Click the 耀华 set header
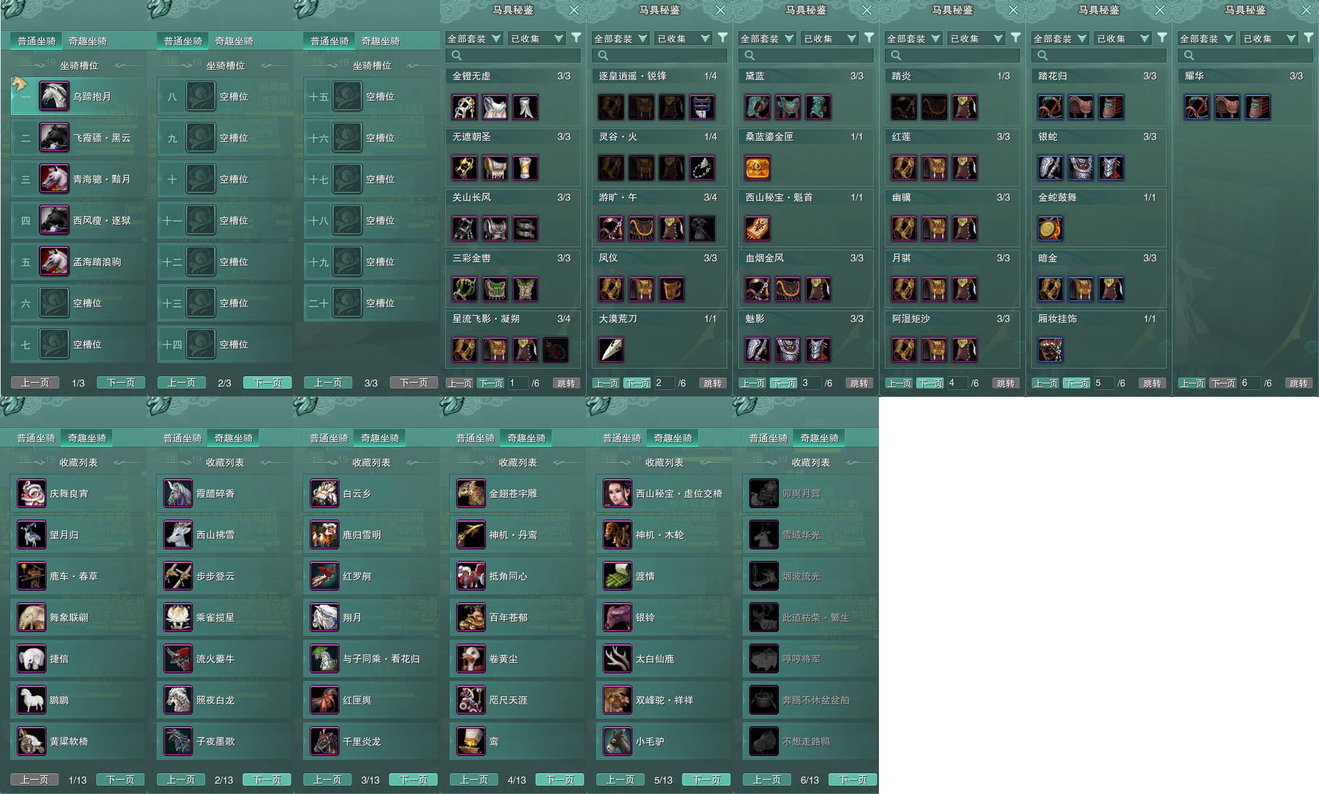The width and height of the screenshot is (1319, 794). coord(1245,76)
